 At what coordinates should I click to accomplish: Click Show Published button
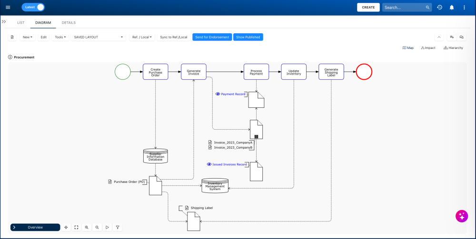(x=248, y=37)
